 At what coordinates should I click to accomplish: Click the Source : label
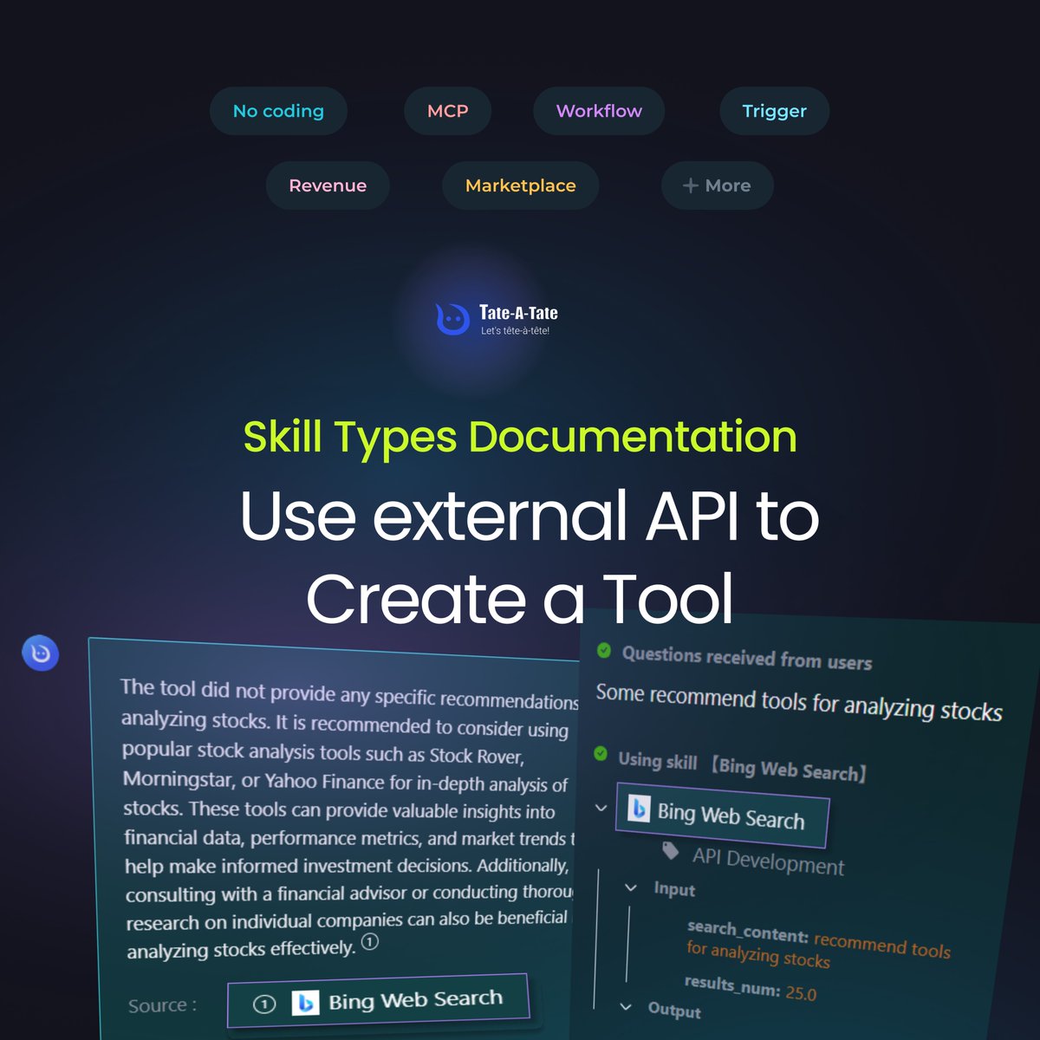(162, 1005)
